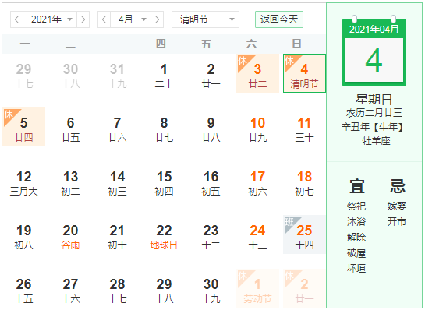Select April 13 (初二)
This screenshot has height=310, width=425.
click(70, 181)
